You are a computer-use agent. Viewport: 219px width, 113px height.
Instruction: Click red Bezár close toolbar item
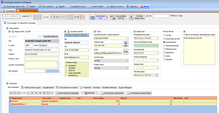click(x=145, y=6)
